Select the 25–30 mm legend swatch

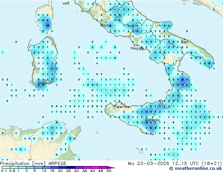pos(71,167)
